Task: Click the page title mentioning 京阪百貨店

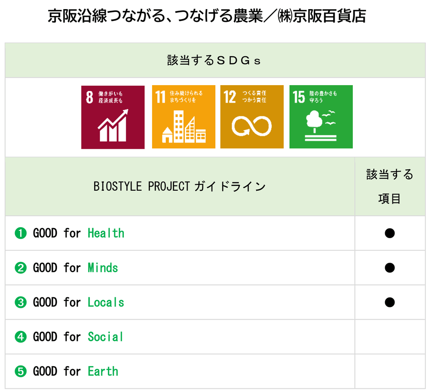Action: (x=207, y=17)
